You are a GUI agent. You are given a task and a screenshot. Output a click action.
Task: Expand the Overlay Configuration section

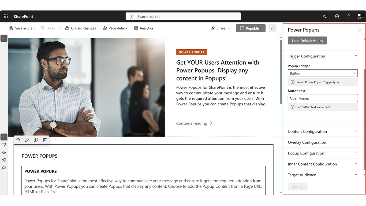323,142
